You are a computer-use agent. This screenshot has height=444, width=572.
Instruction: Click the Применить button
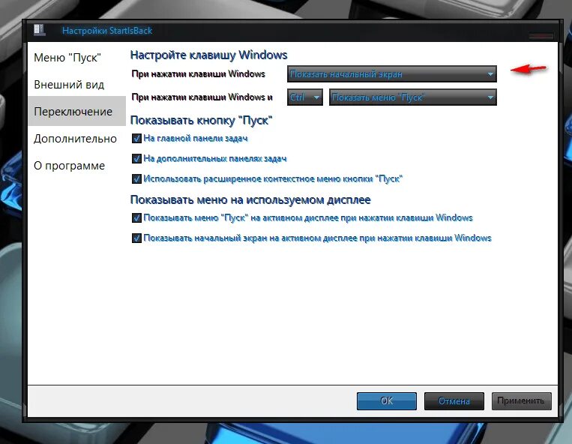pyautogui.click(x=521, y=401)
